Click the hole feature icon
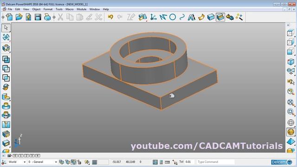Viewport: 297px width, 167px height. (6, 124)
